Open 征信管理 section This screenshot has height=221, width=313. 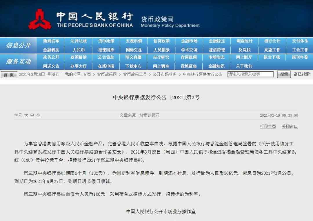click(x=217, y=50)
